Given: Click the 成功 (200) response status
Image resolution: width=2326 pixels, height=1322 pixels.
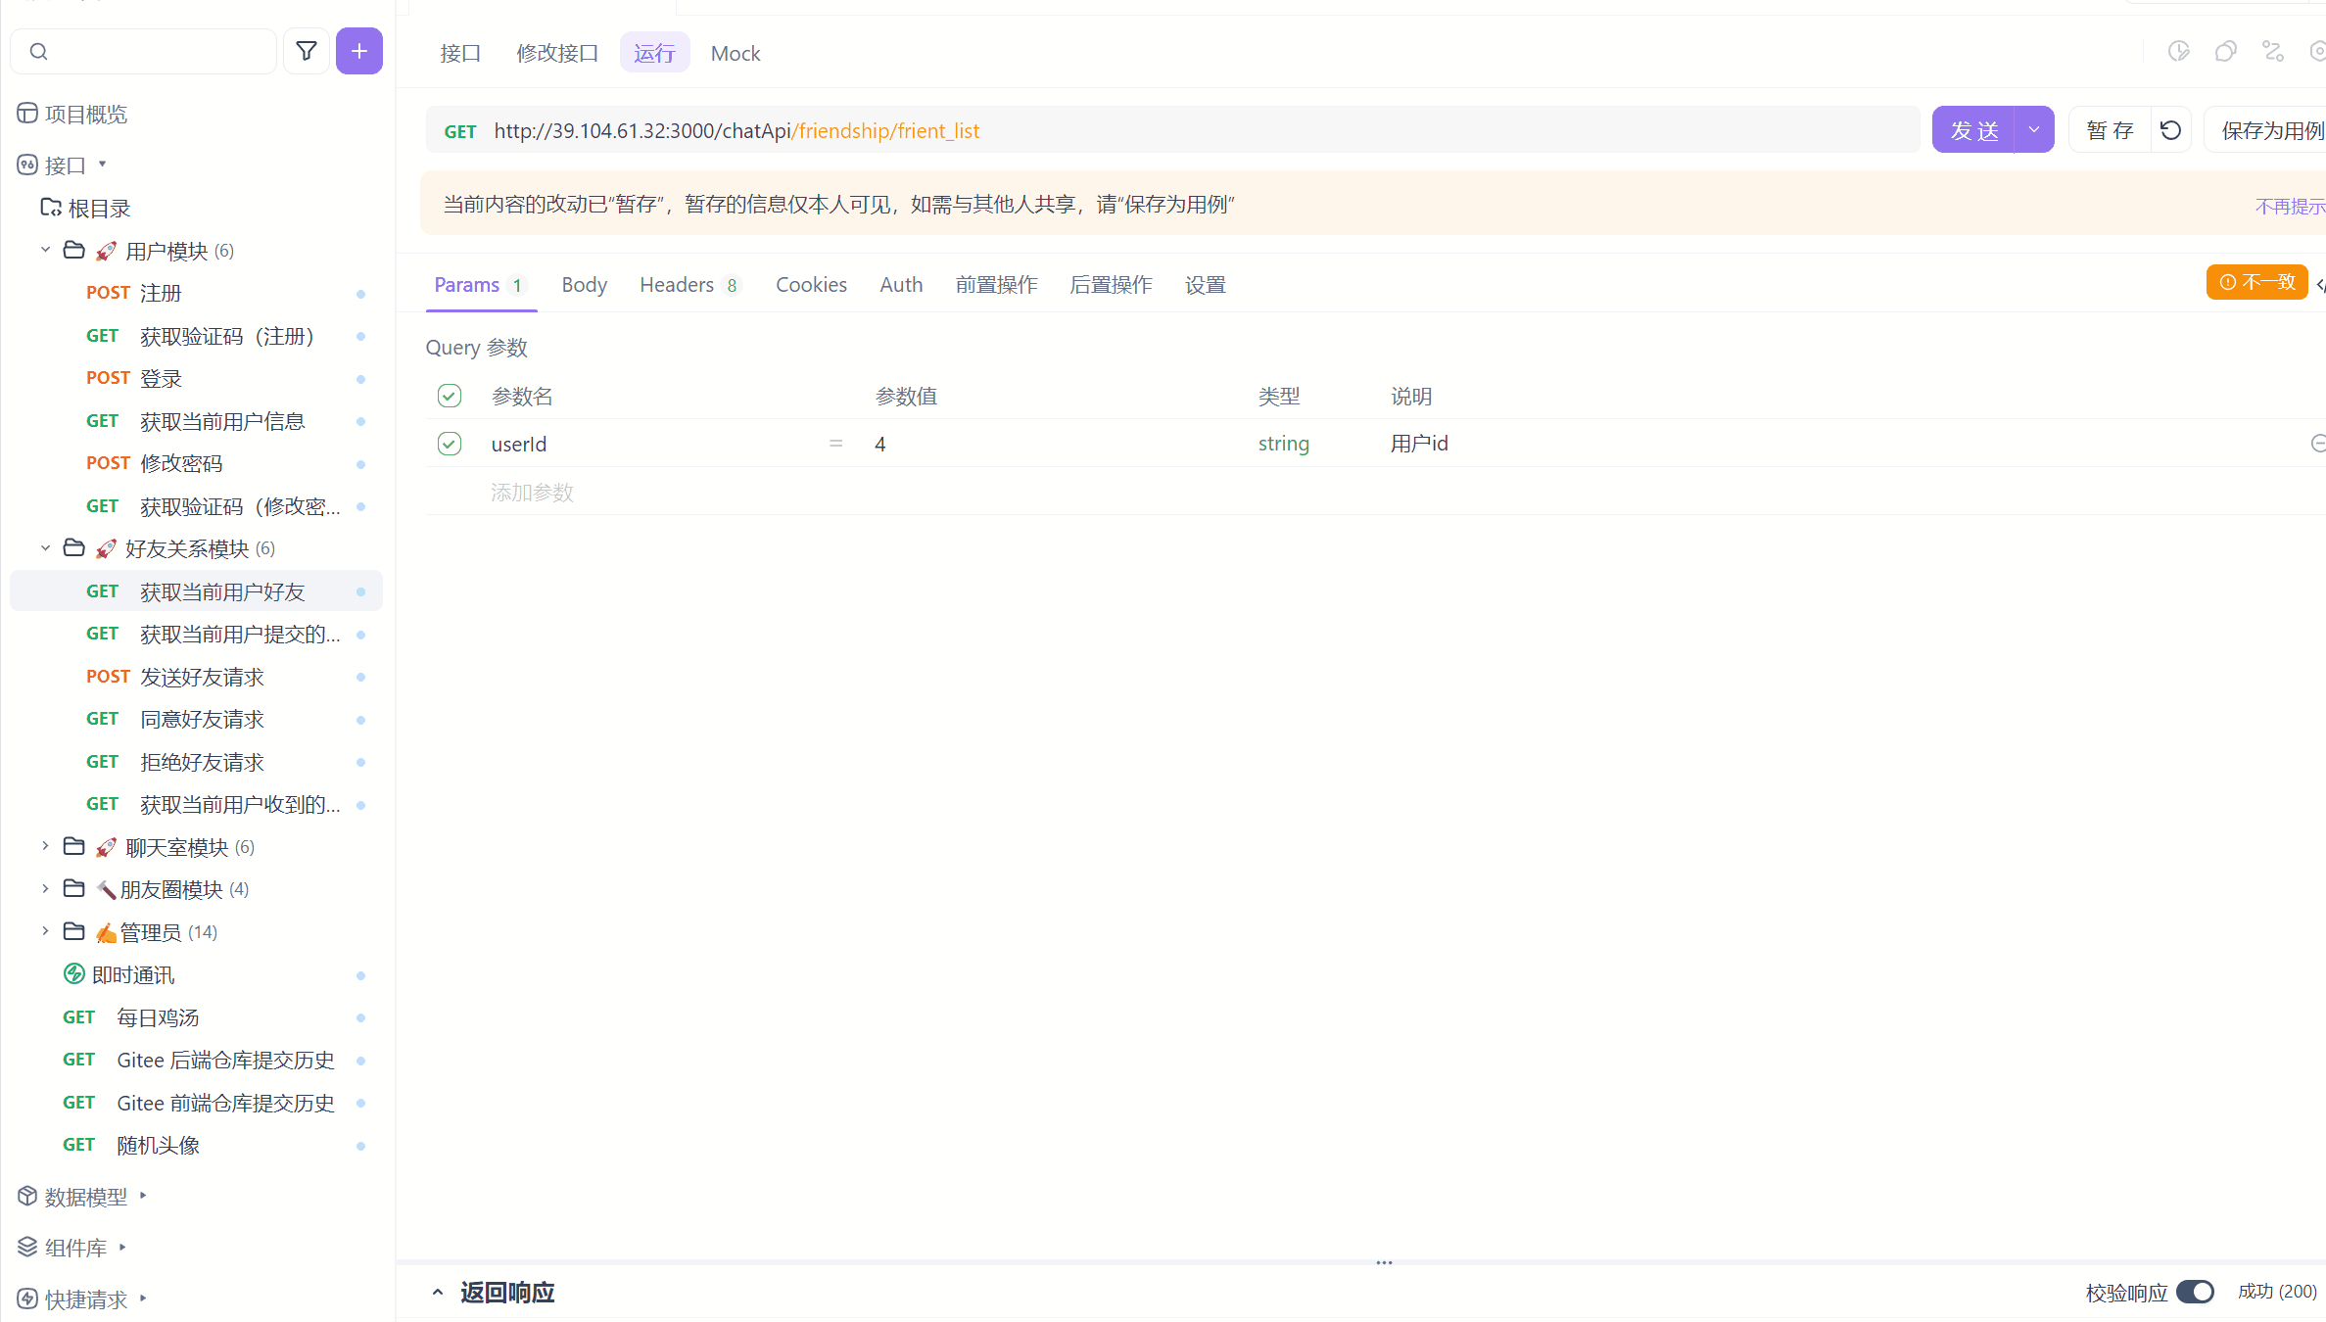Looking at the screenshot, I should (x=2277, y=1292).
